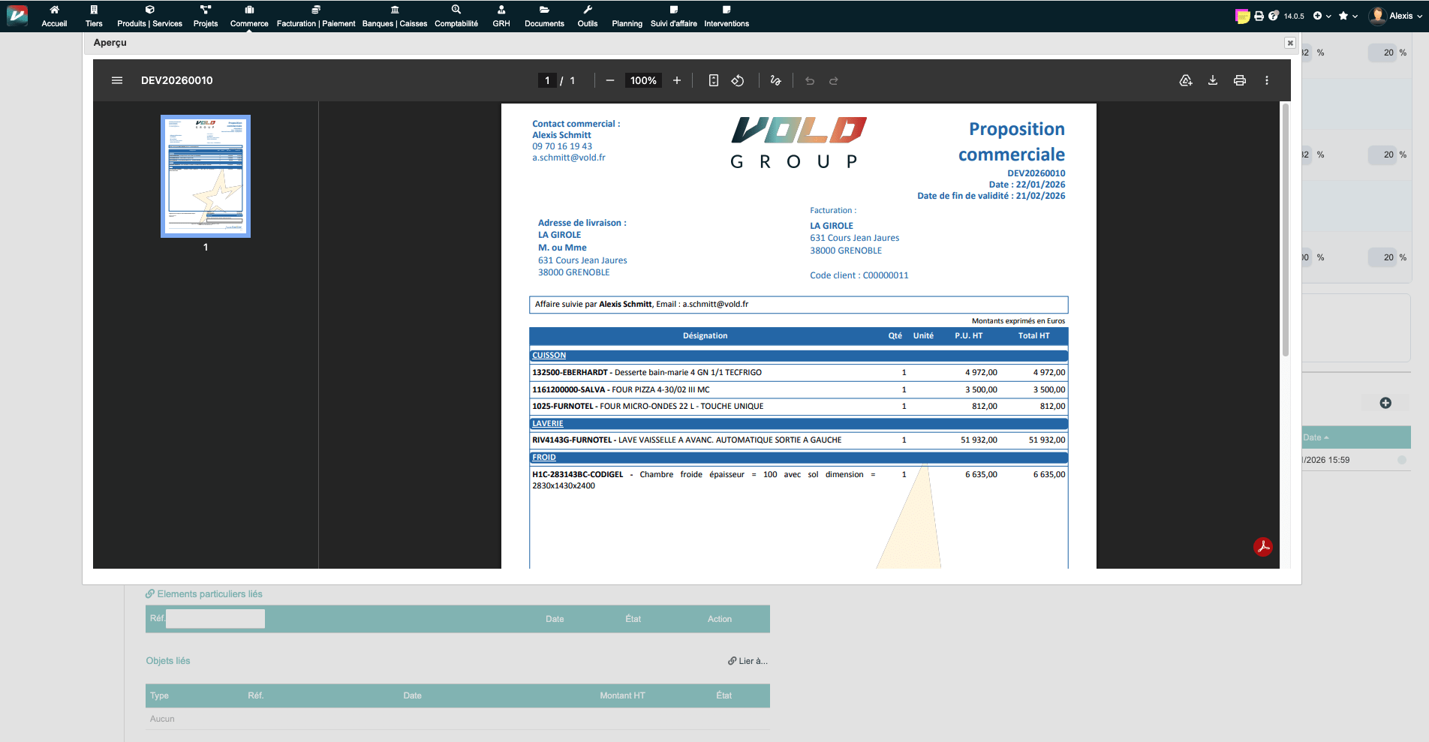
Task: Open the Commerce menu
Action: pyautogui.click(x=249, y=17)
